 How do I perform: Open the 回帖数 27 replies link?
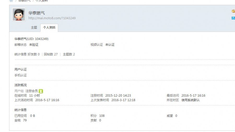(51, 54)
